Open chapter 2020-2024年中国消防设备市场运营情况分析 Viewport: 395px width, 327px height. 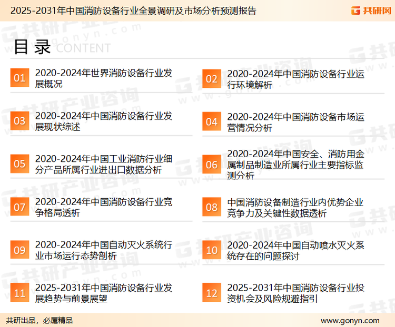click(295, 122)
